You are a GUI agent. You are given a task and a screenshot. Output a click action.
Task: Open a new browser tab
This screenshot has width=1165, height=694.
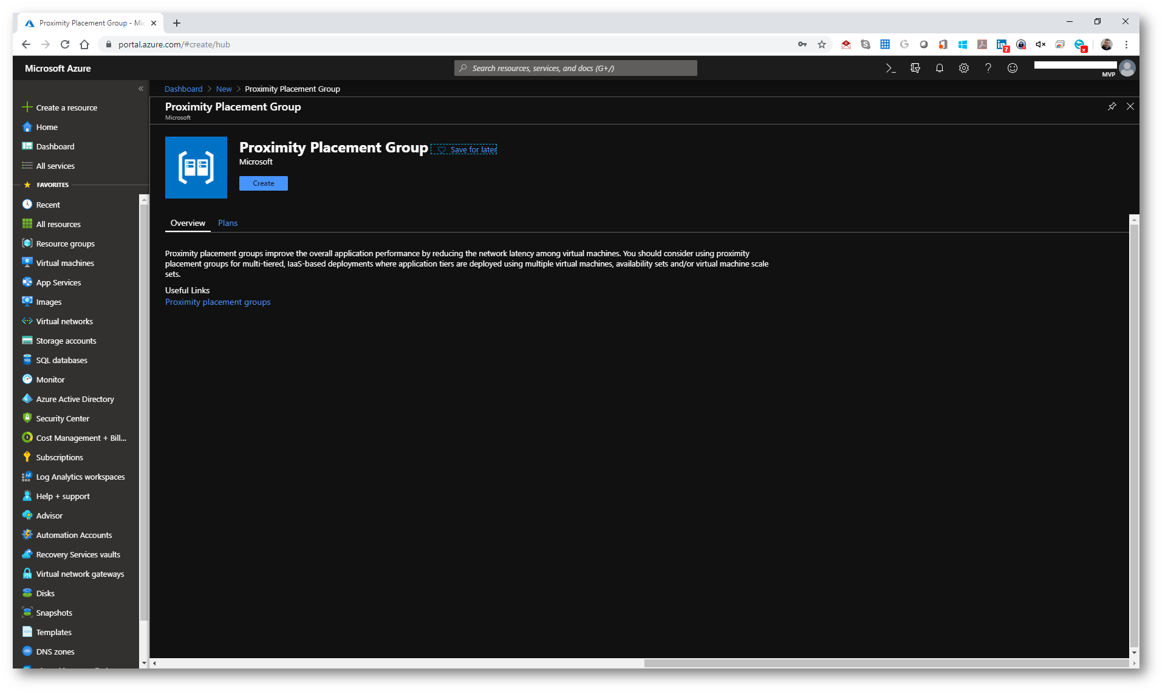[176, 23]
